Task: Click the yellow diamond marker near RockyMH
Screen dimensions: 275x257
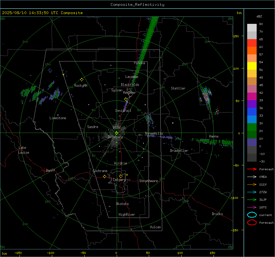Action: 82,80
